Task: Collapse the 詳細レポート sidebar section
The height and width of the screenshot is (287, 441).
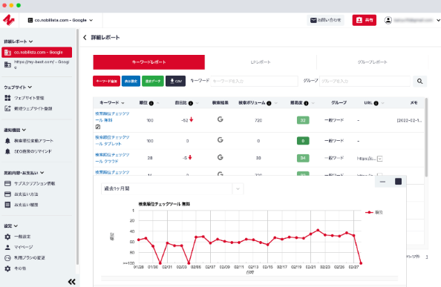Action: [31, 42]
